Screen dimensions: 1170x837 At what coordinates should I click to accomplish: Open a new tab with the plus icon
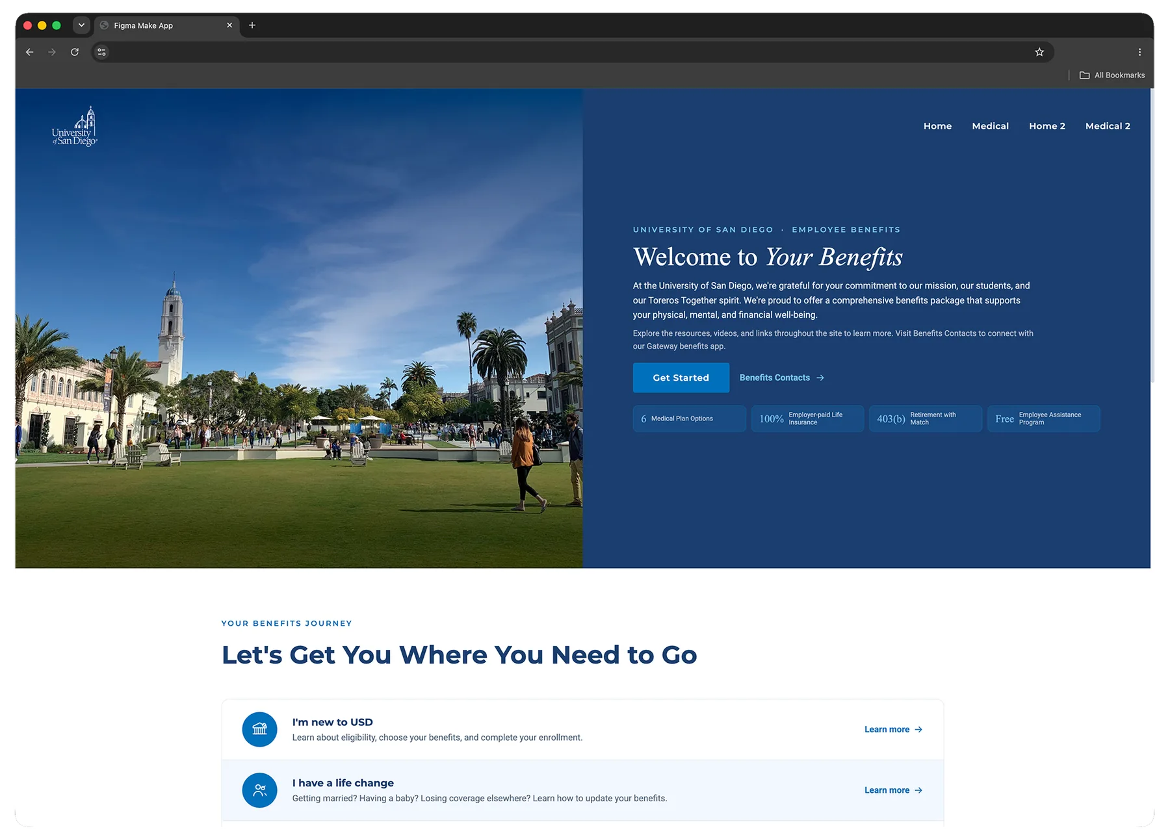coord(252,25)
